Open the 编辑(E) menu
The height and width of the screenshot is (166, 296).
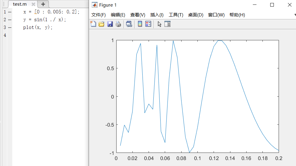pyautogui.click(x=118, y=15)
